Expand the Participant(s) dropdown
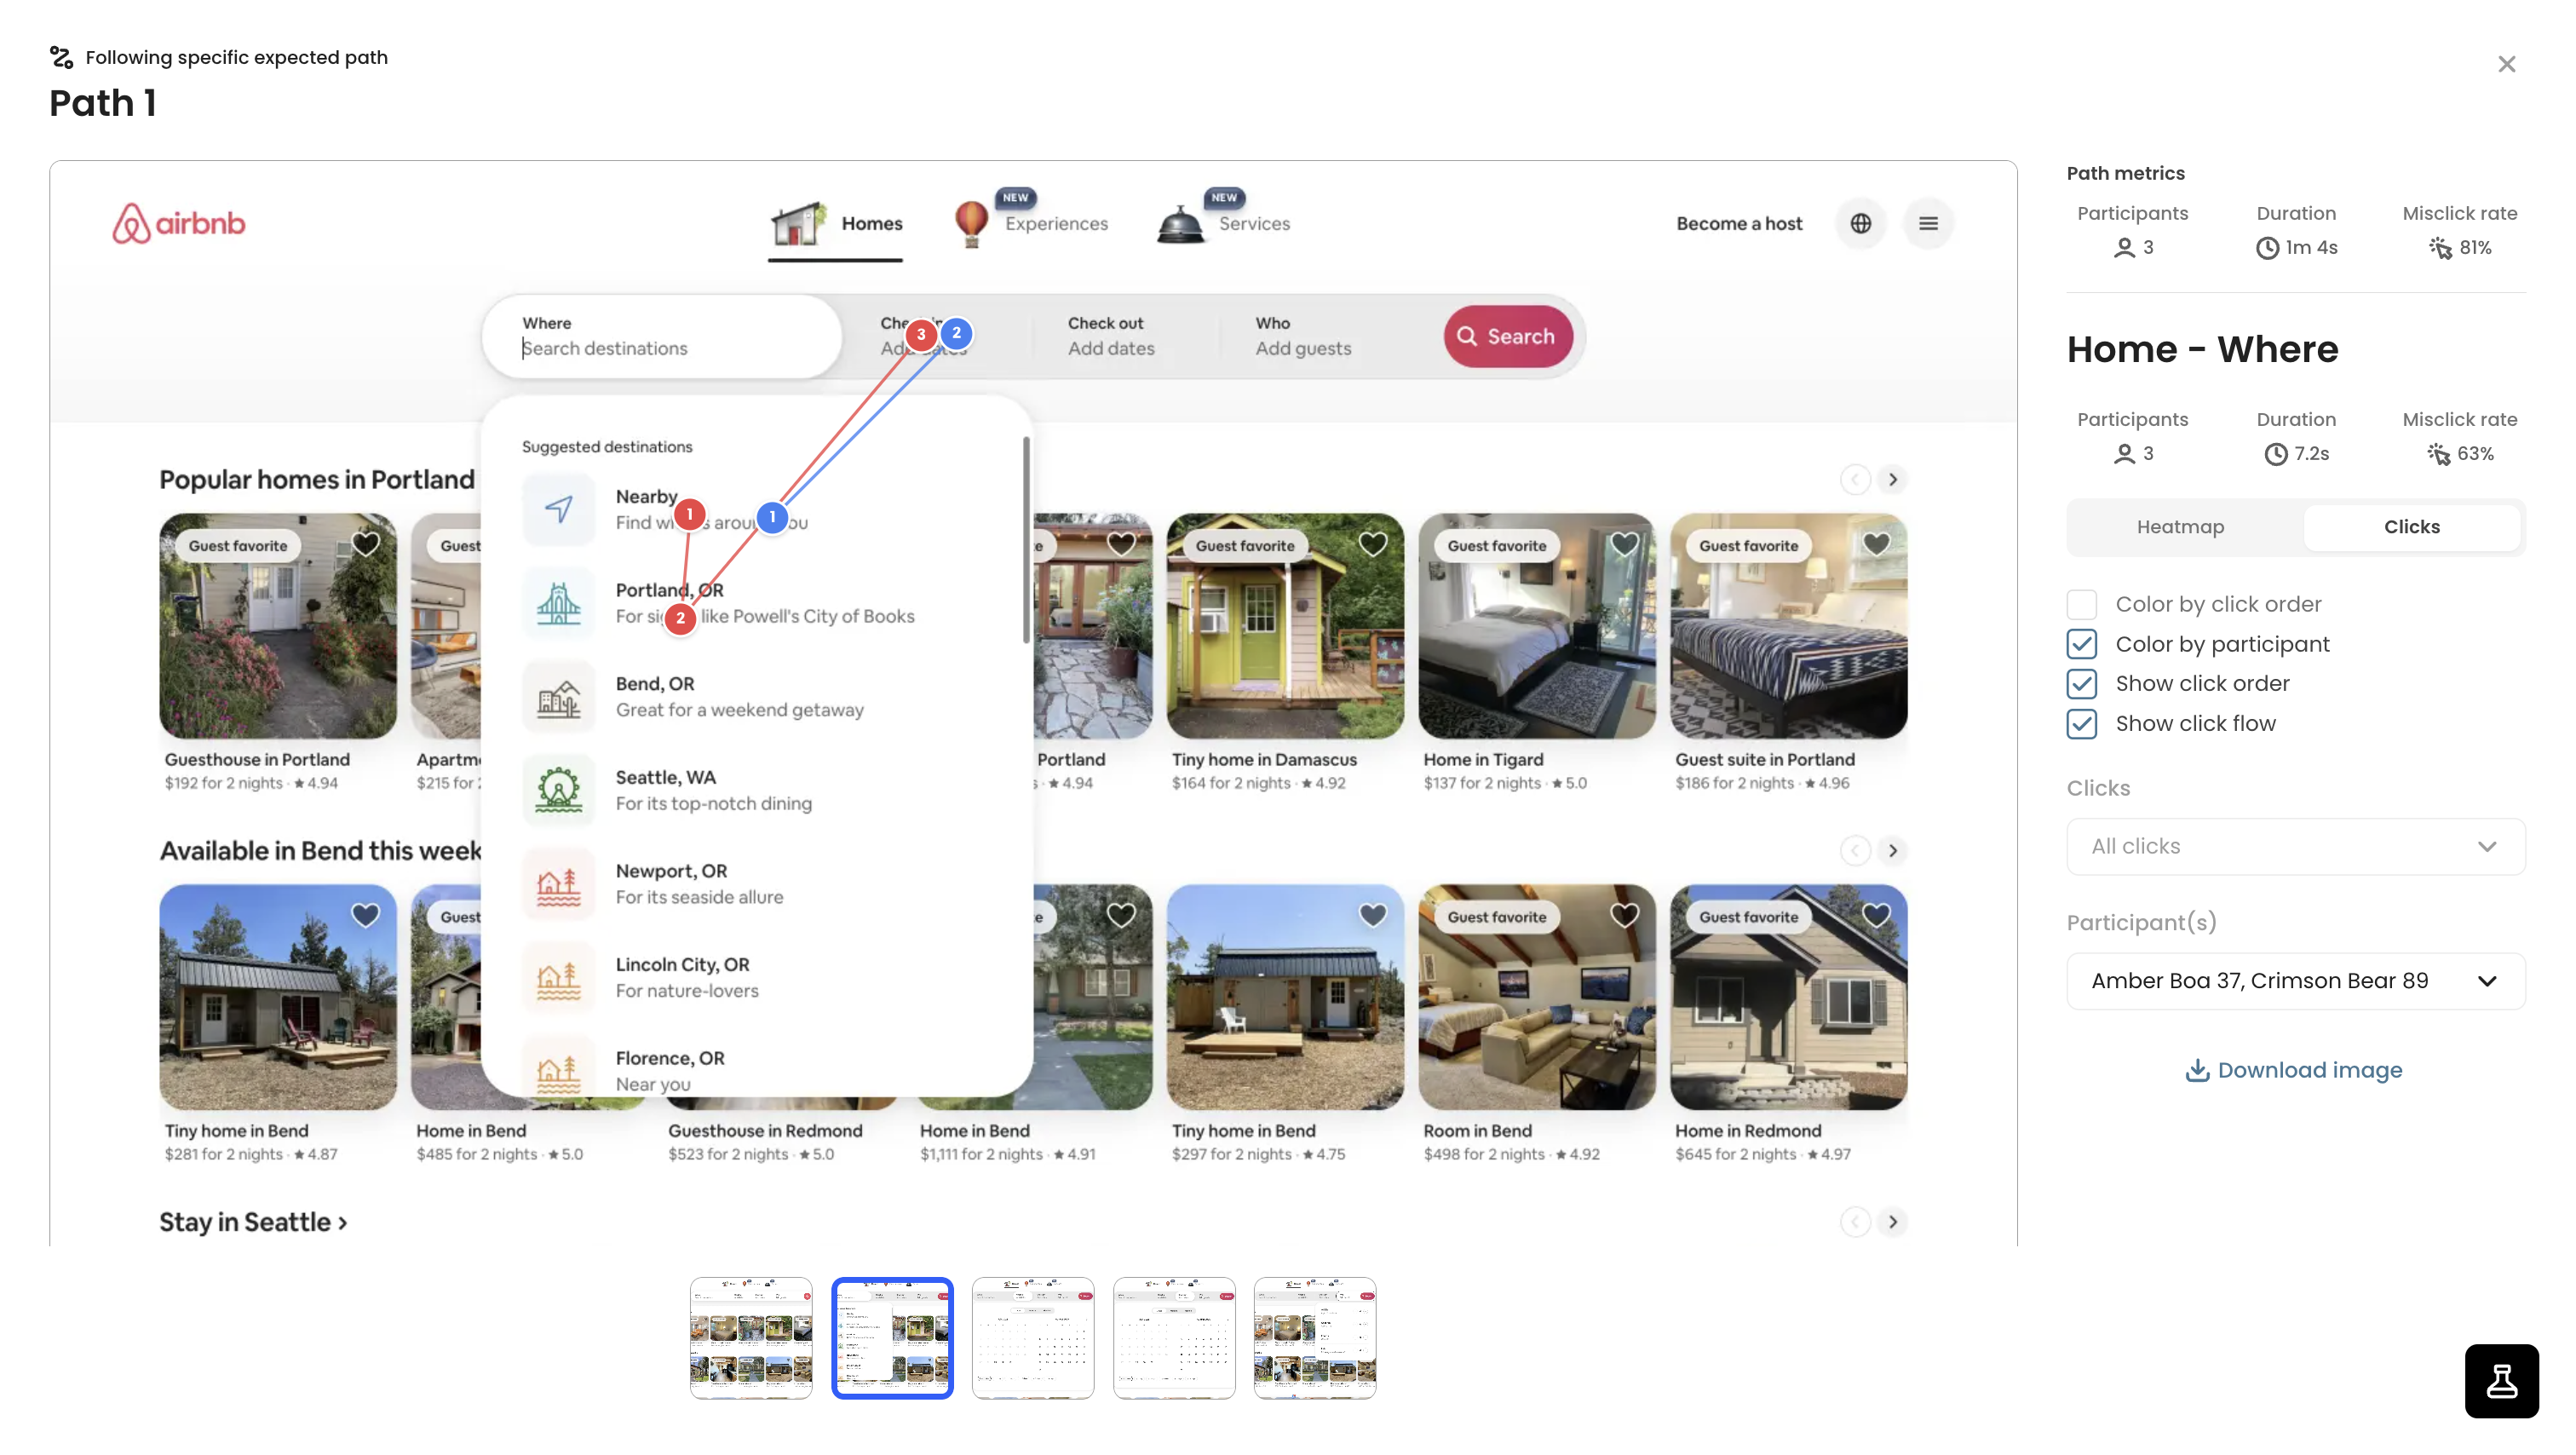Screen dimensions: 2576x1455 (x=2295, y=981)
